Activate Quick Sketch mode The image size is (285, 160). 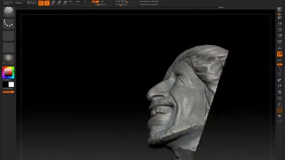tap(32, 3)
